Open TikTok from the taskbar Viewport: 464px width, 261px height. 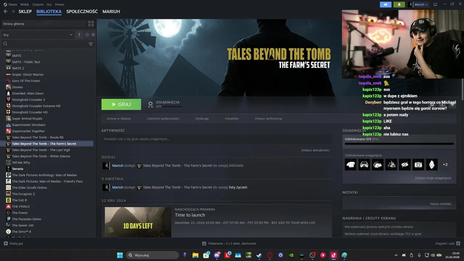pyautogui.click(x=333, y=255)
